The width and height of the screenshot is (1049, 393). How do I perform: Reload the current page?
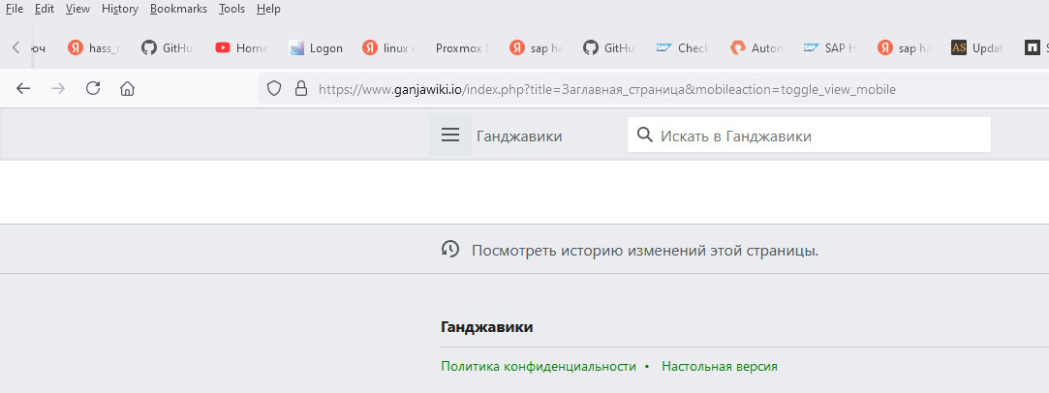tap(93, 88)
